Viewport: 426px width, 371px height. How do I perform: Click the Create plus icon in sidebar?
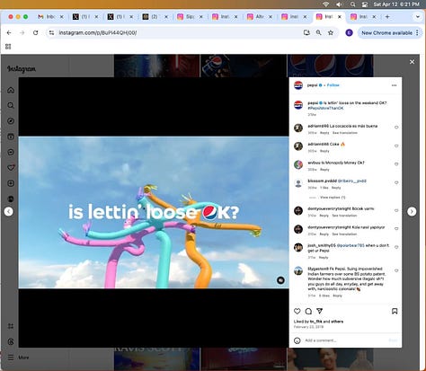pyautogui.click(x=11, y=183)
